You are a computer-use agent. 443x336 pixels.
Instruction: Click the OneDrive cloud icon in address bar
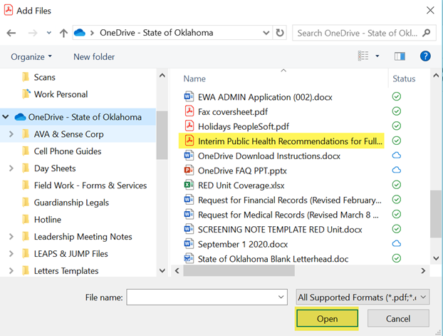[80, 33]
